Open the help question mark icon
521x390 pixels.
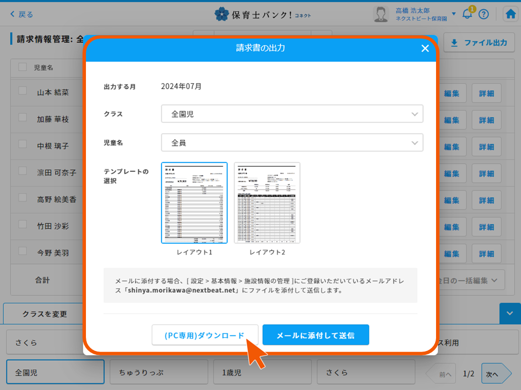click(x=484, y=14)
